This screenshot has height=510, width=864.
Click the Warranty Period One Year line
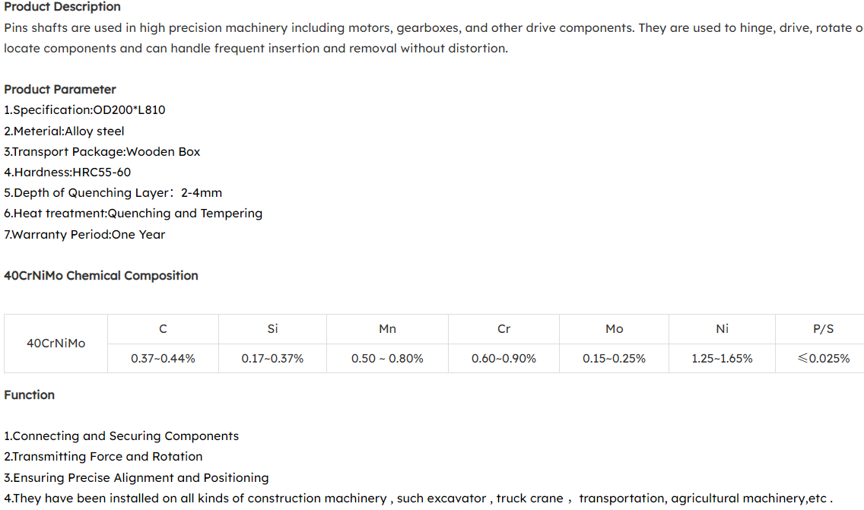84,234
